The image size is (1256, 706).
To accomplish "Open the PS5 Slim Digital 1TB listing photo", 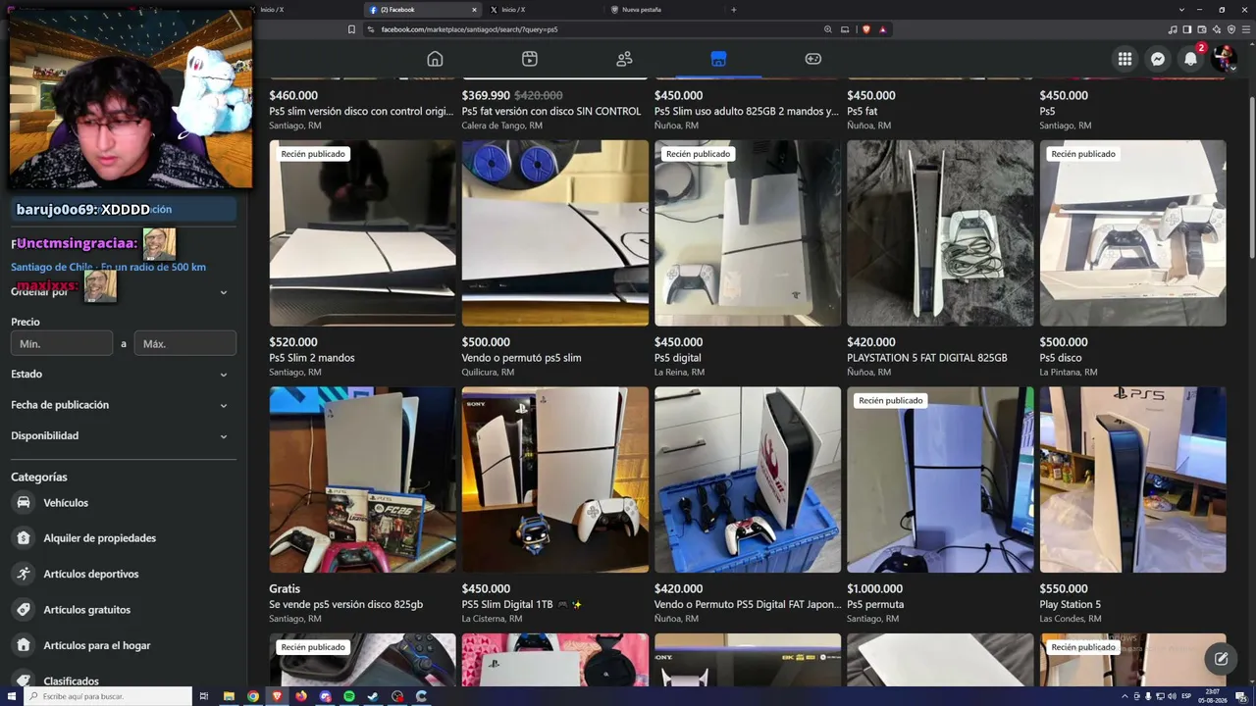I will click(x=555, y=479).
